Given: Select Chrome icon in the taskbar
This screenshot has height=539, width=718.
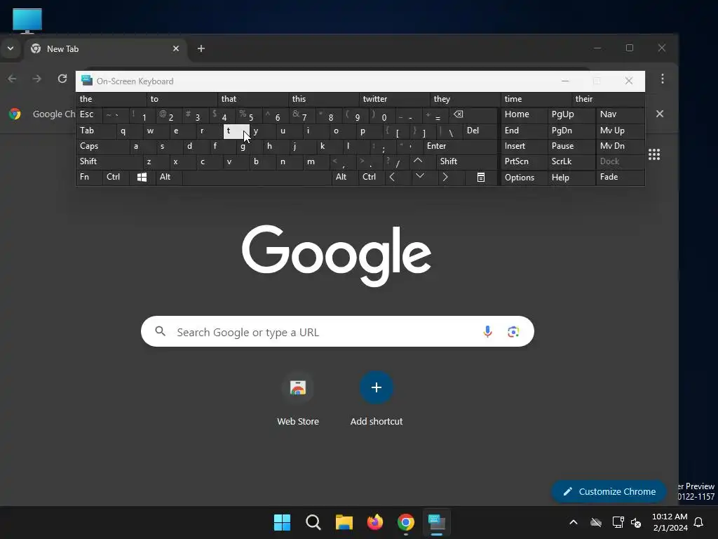Looking at the screenshot, I should [x=406, y=522].
